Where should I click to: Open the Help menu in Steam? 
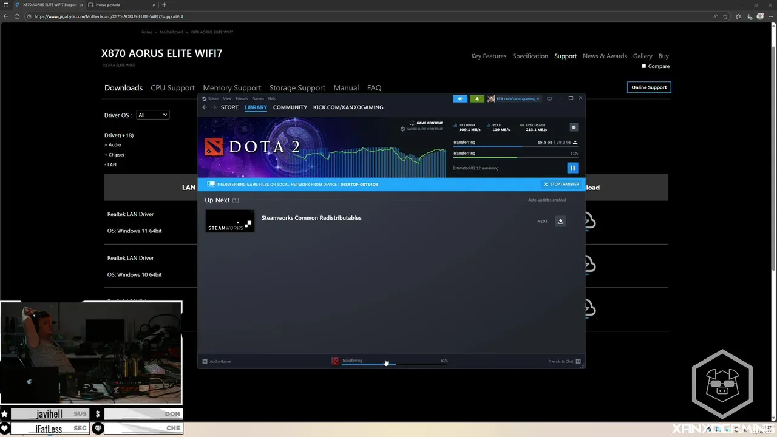(272, 98)
